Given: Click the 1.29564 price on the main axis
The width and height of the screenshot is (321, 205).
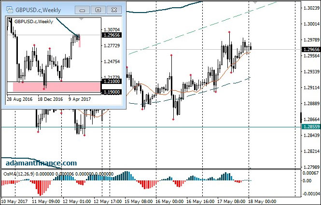Looking at the screenshot, I should coord(311,56).
